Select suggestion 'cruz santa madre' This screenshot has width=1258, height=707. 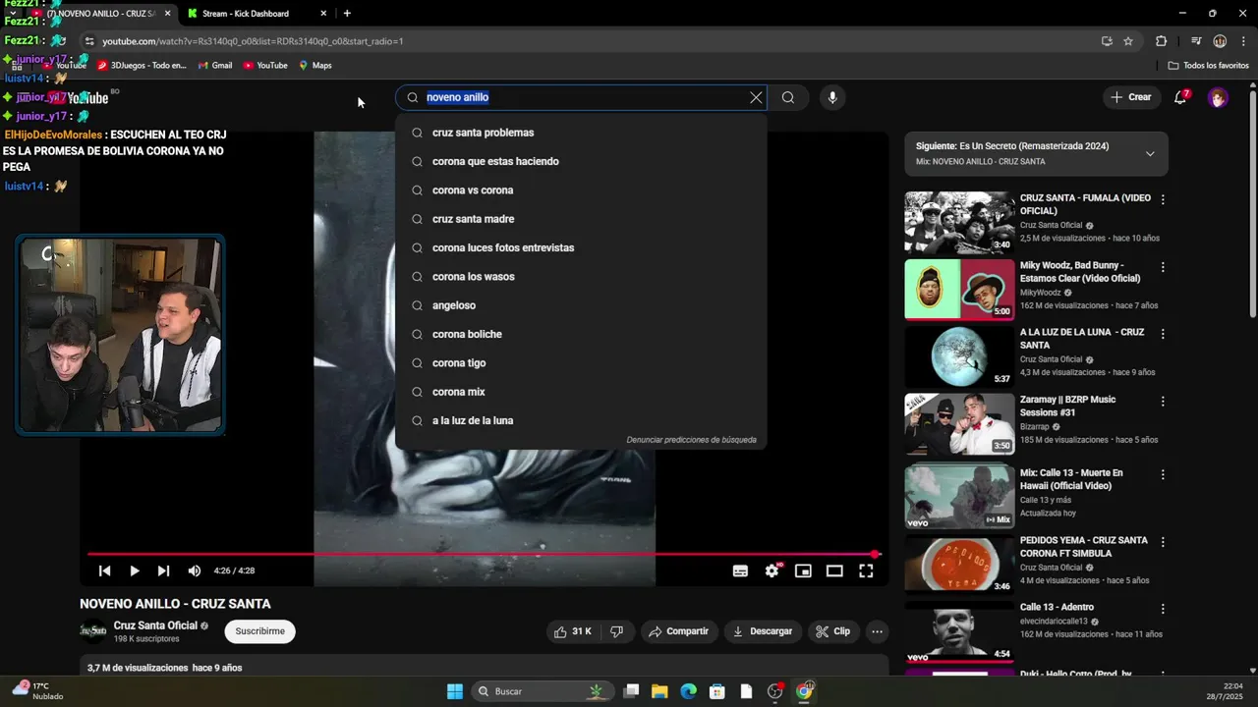coord(581,219)
